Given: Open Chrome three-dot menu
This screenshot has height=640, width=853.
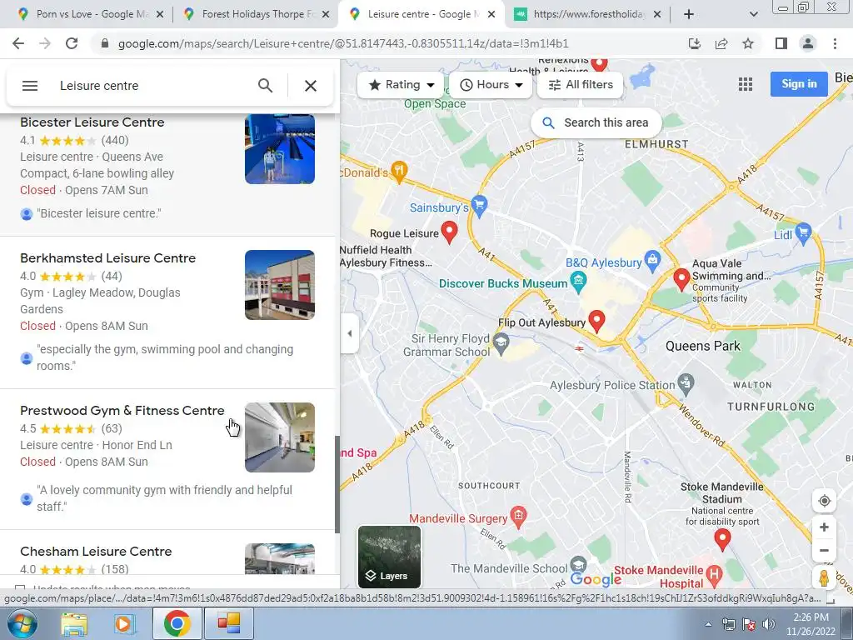Looking at the screenshot, I should (835, 43).
